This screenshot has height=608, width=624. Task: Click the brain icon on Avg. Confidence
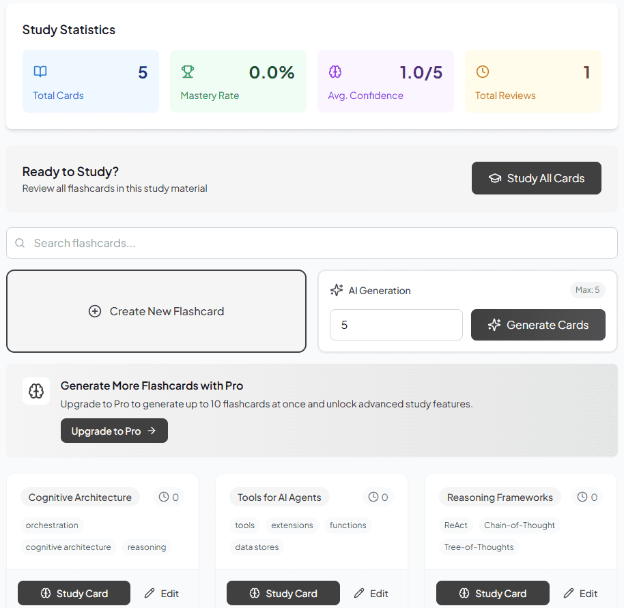pos(335,72)
